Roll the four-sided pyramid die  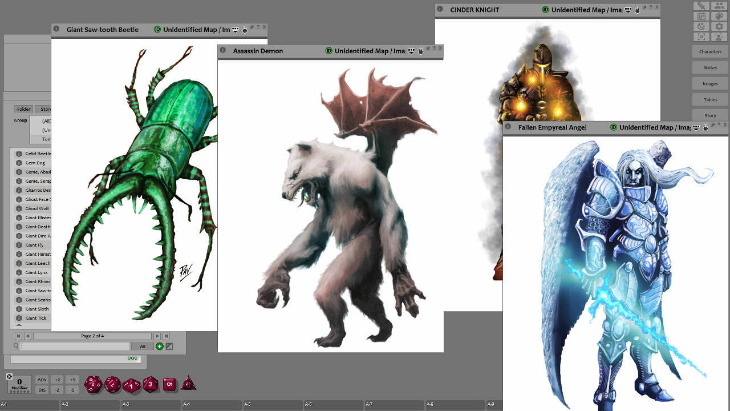188,384
